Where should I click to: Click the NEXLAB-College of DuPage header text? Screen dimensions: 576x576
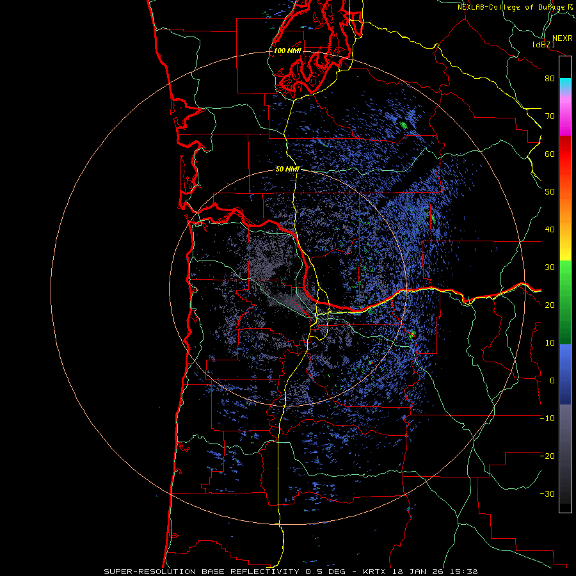(x=512, y=7)
